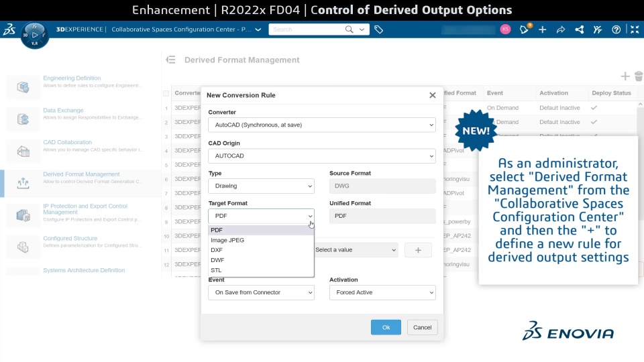Click the CAD Collaboration icon

(x=23, y=151)
